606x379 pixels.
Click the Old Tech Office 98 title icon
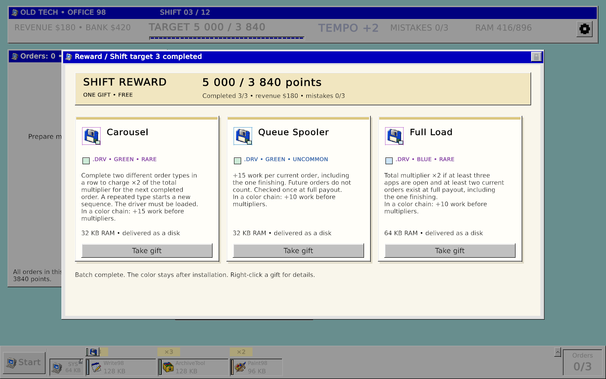pyautogui.click(x=15, y=13)
